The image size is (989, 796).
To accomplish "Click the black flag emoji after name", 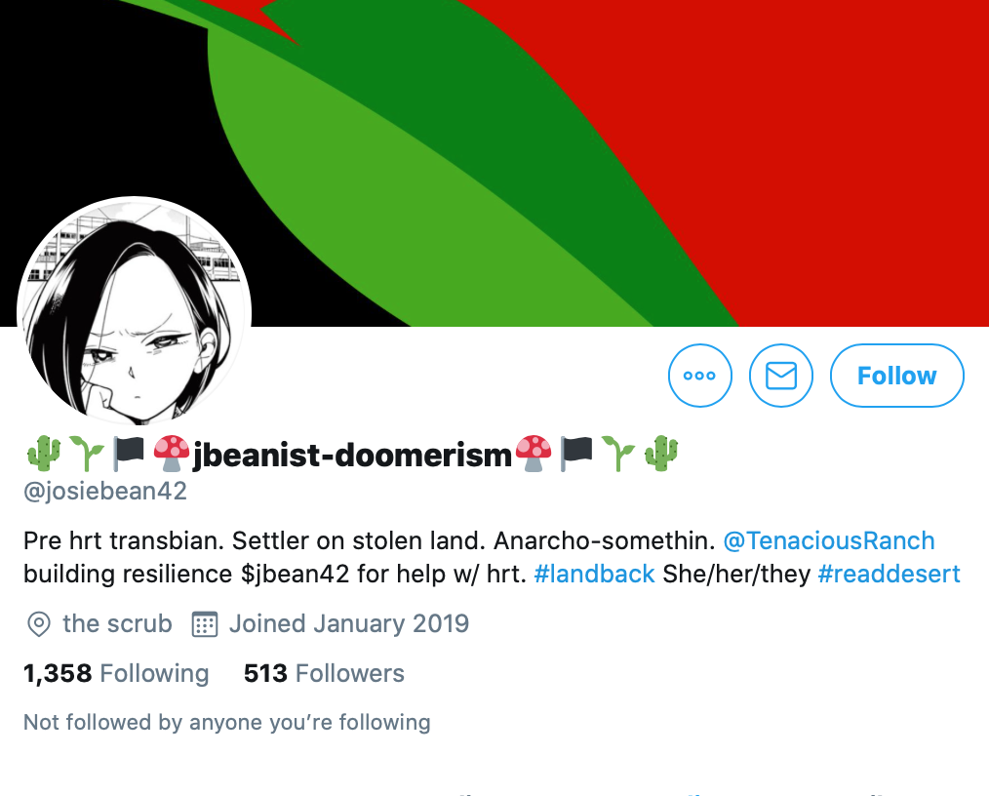I will tap(576, 453).
